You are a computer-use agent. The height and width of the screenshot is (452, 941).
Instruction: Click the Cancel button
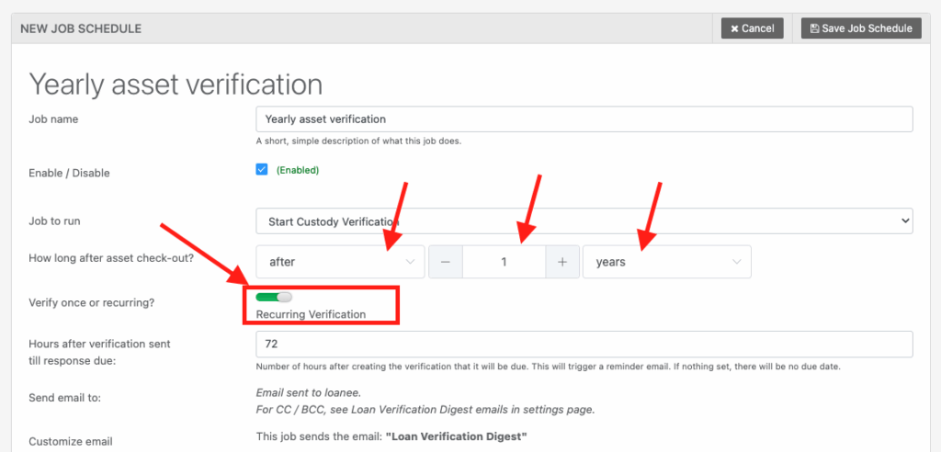753,28
